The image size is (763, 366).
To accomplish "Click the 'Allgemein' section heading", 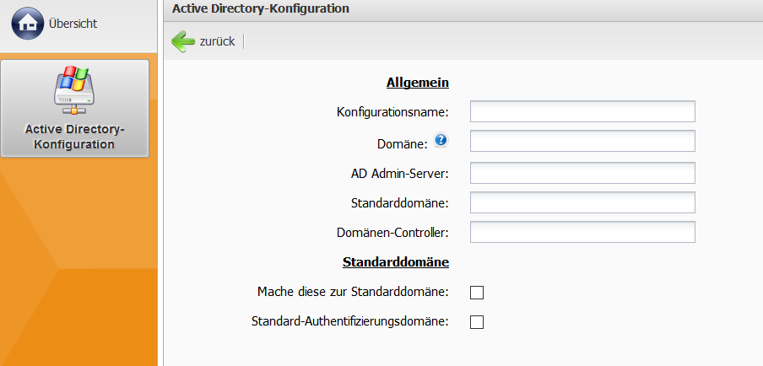I will click(418, 83).
